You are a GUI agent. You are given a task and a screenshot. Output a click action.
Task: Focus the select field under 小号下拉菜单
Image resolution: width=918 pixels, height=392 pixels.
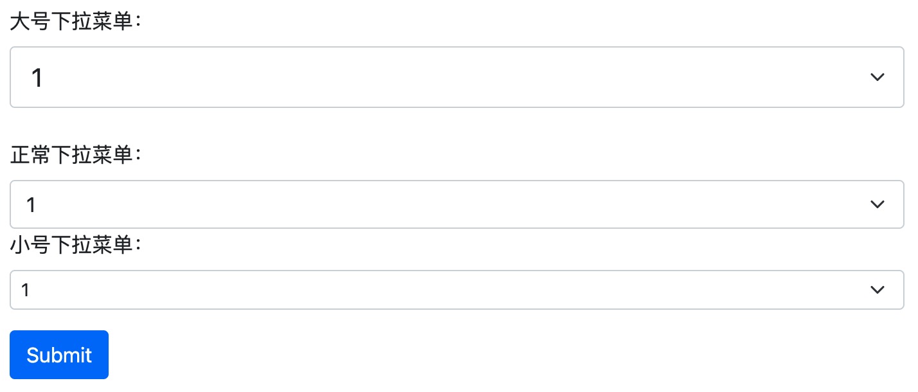[456, 290]
